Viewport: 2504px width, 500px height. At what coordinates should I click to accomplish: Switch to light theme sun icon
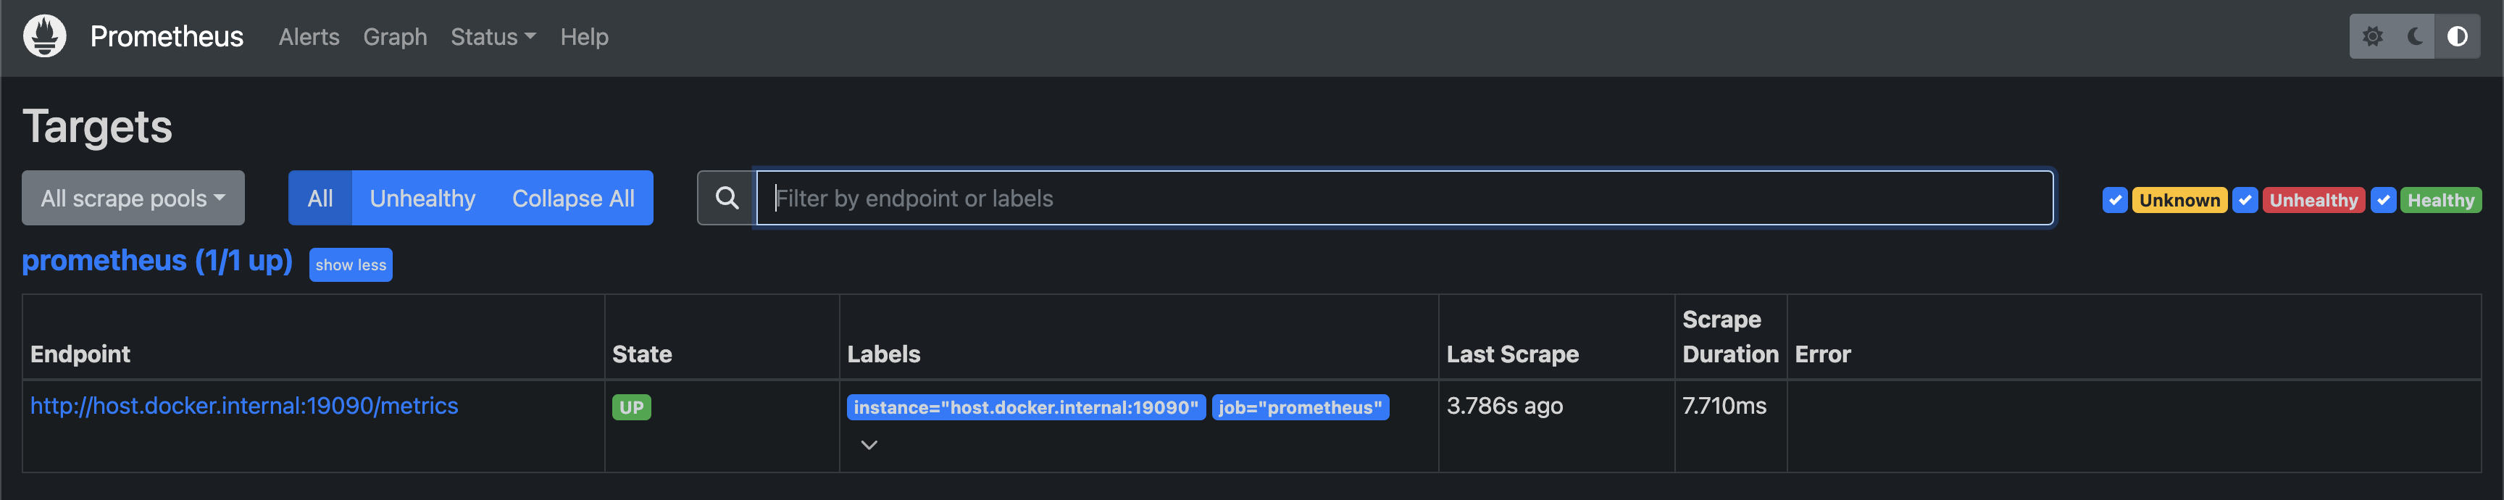click(x=2372, y=36)
